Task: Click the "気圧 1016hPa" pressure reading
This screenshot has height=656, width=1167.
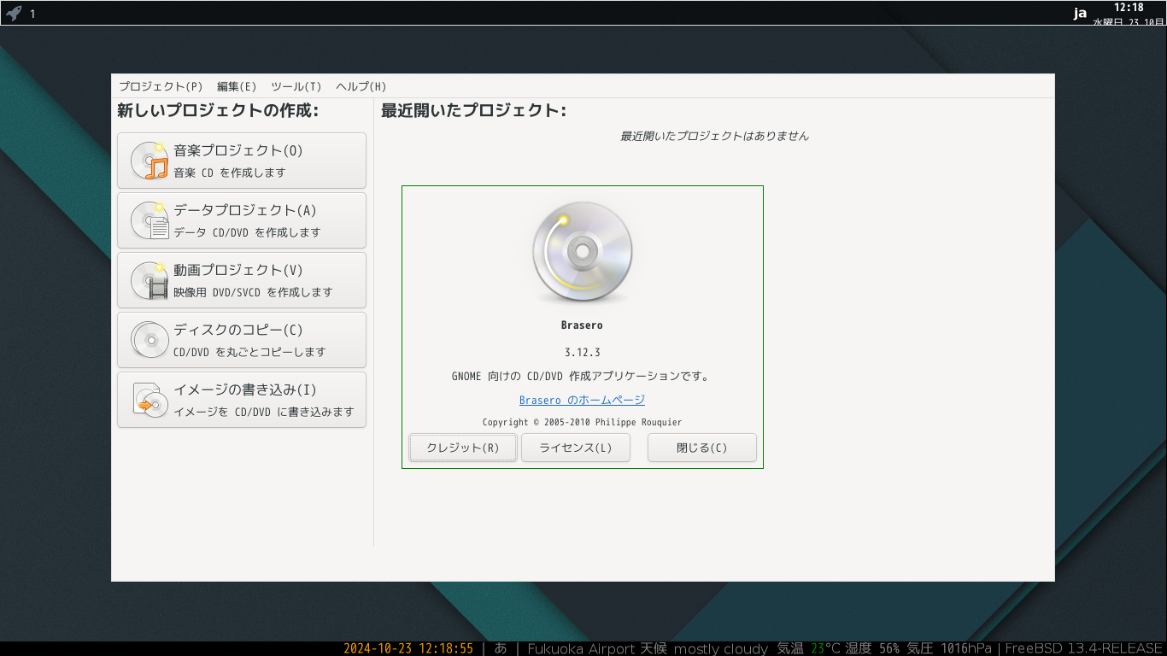Action: point(949,648)
